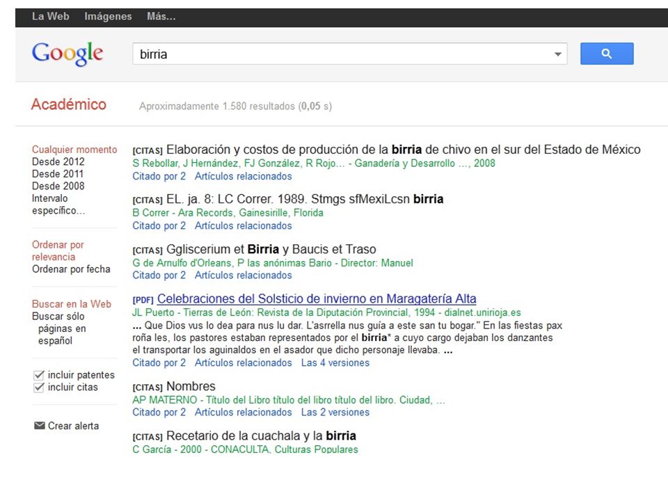Click Artículos relacionados under Celebraciones result
Screen dimensions: 668x501
[244, 363]
